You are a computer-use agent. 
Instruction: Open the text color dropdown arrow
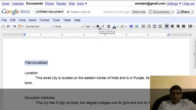[118, 26]
